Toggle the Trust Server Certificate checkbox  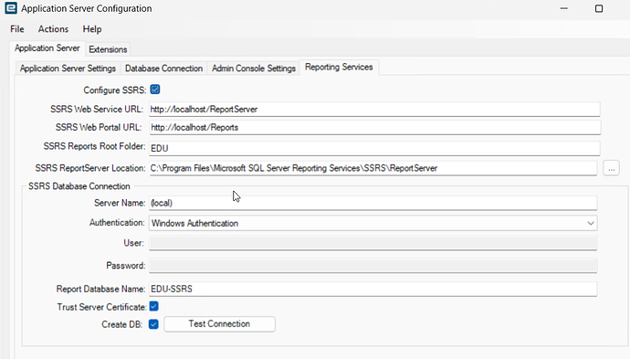click(x=154, y=306)
